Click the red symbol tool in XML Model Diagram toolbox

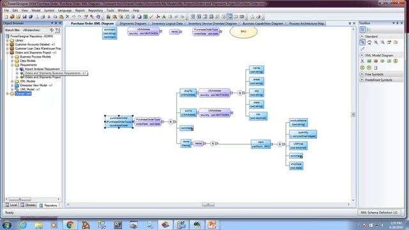376,61
